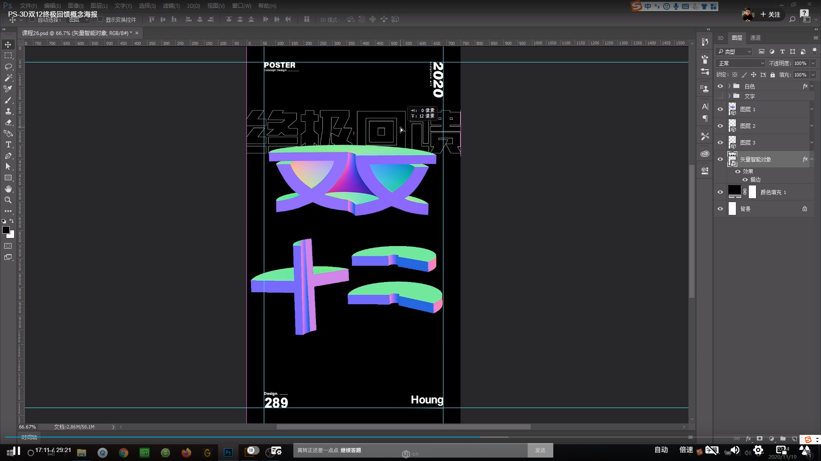Open the auto-select 图层 dropdown

[79, 20]
